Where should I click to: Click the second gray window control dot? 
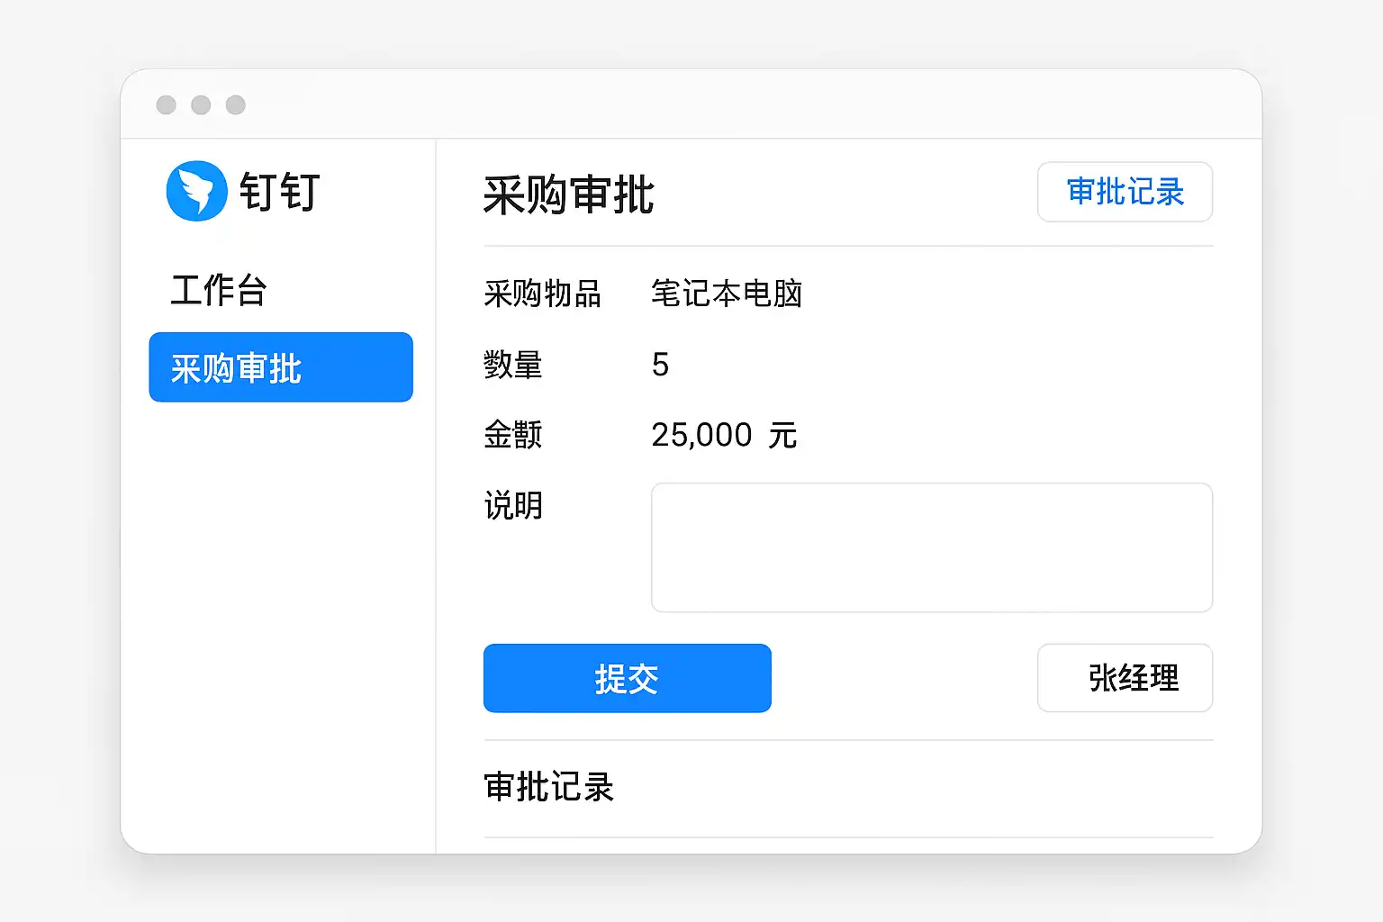point(201,104)
